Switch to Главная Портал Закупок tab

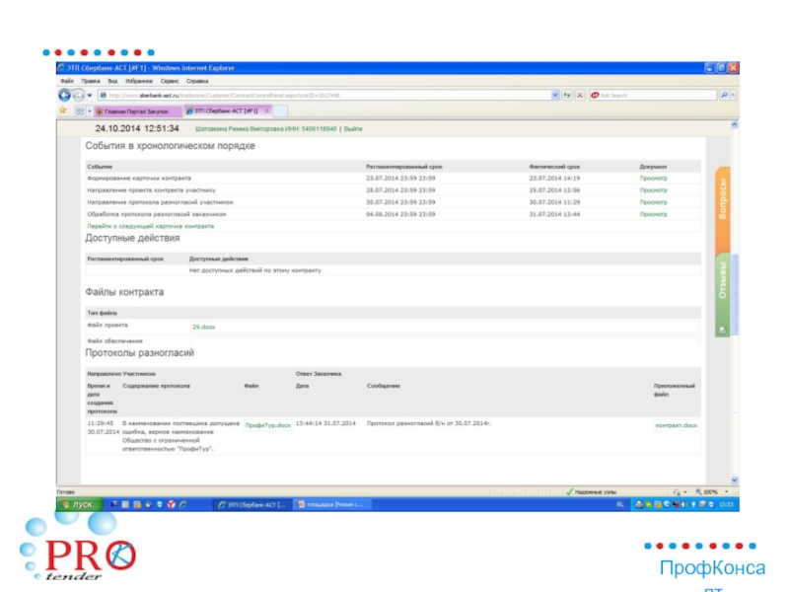pyautogui.click(x=138, y=111)
